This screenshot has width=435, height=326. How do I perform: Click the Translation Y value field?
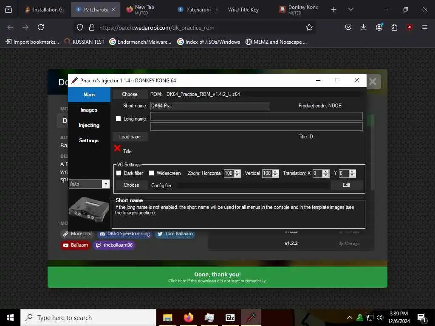tap(344, 174)
